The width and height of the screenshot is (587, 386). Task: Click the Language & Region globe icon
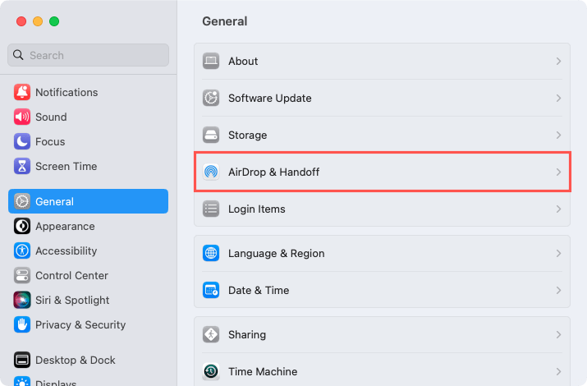tap(211, 254)
